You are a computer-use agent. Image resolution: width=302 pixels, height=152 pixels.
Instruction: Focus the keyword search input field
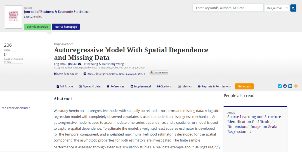pyautogui.click(x=228, y=8)
